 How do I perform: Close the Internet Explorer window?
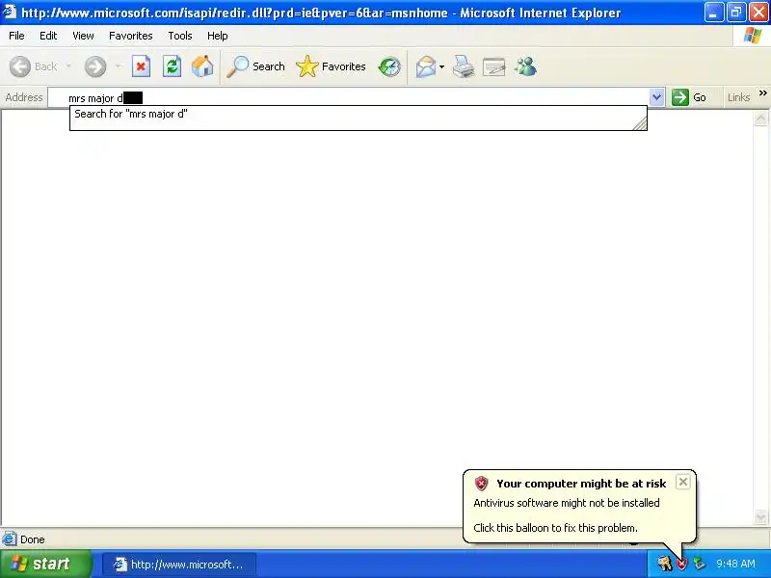point(759,13)
